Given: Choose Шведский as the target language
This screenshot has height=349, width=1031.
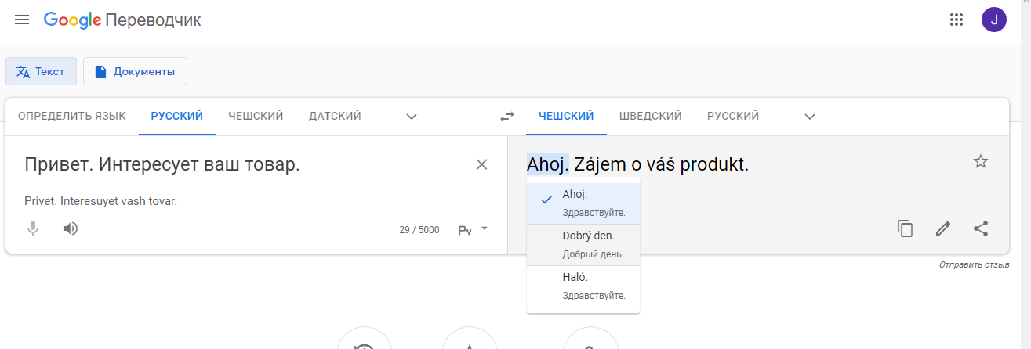Looking at the screenshot, I should 650,116.
